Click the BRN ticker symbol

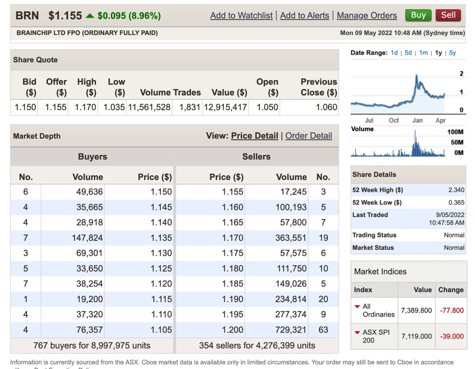click(x=27, y=15)
